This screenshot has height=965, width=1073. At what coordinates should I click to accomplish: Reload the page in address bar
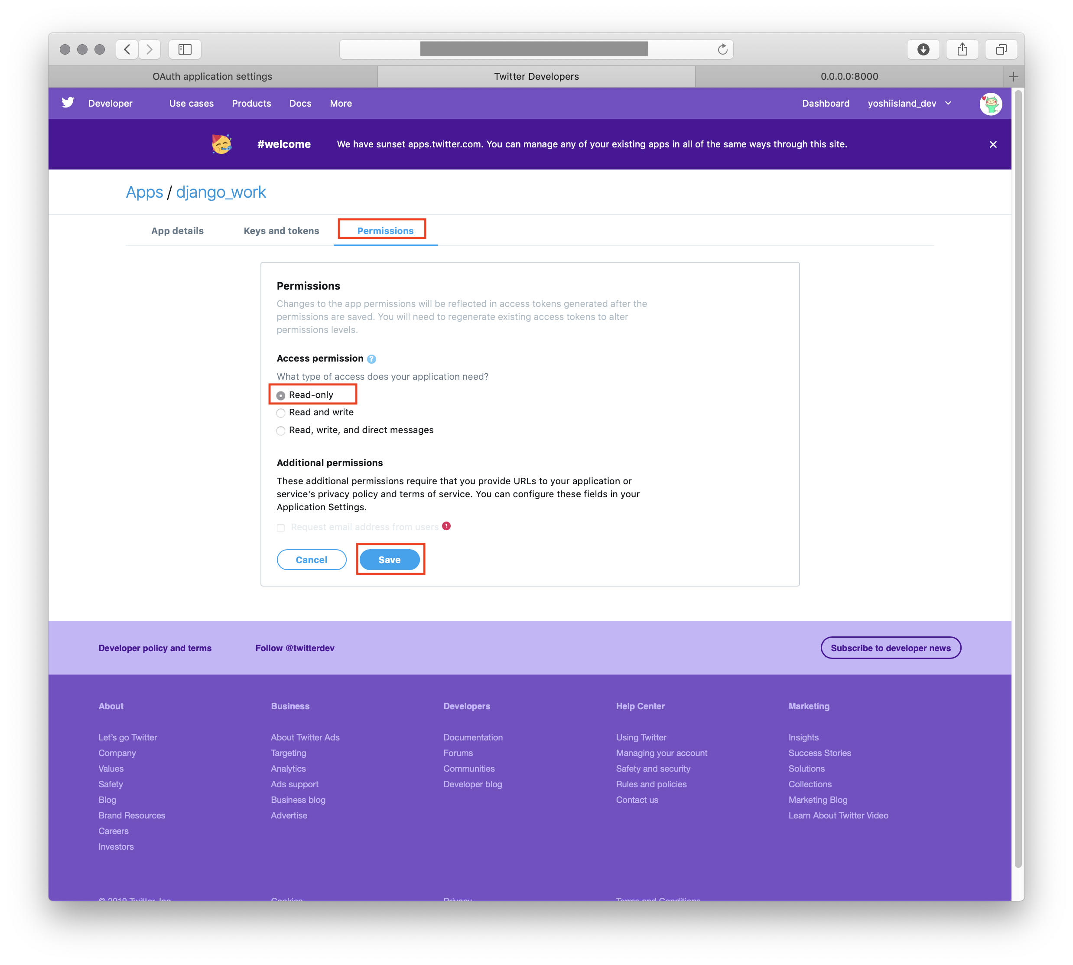(x=722, y=49)
